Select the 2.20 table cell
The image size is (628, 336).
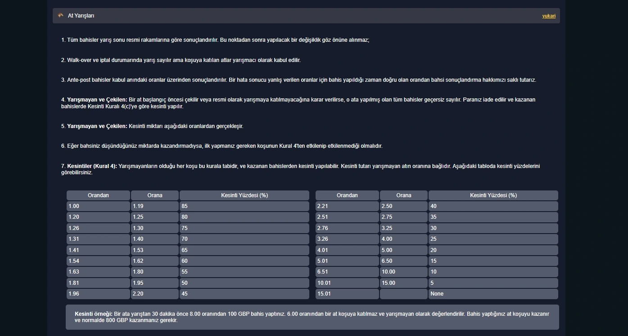(155, 294)
